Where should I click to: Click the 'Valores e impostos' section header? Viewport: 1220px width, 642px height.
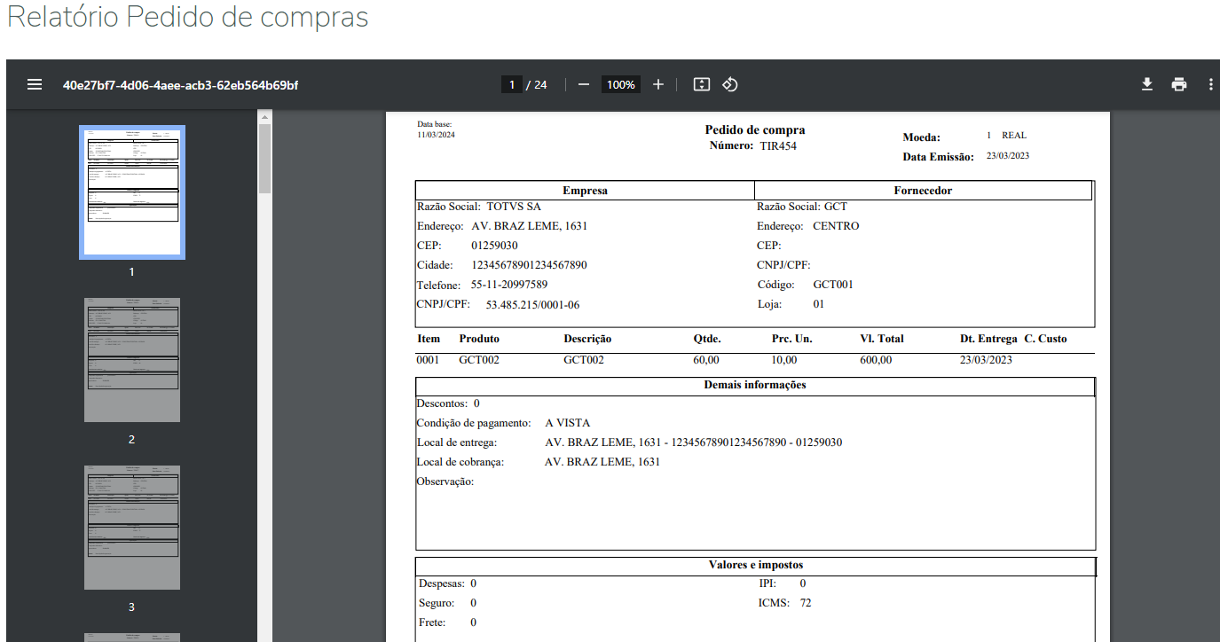[x=756, y=566]
